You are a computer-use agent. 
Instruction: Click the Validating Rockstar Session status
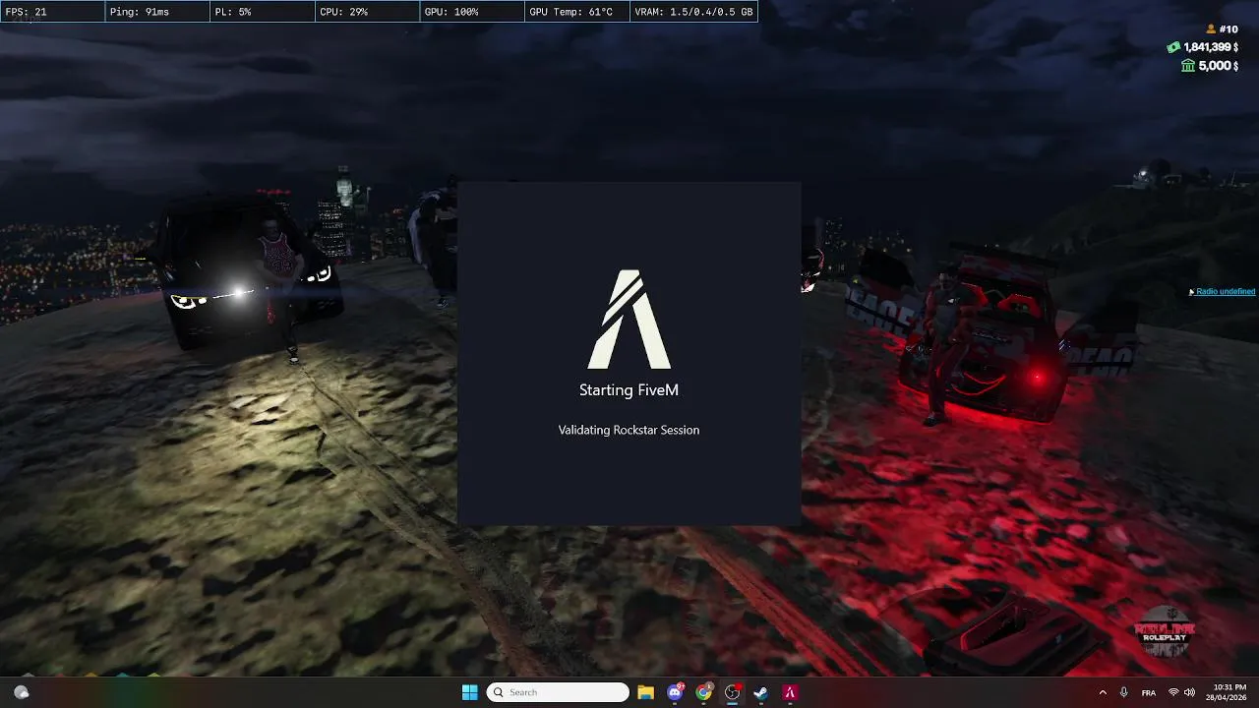pos(629,430)
